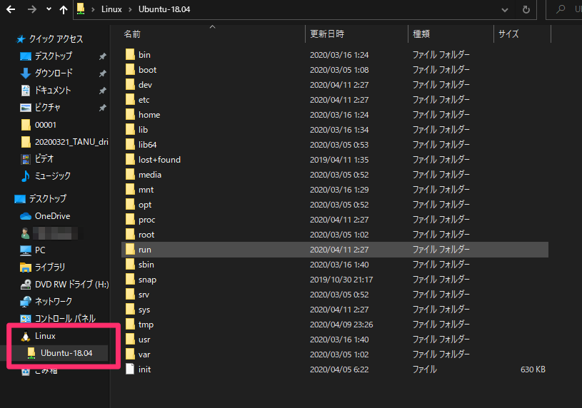Click the bin folder icon

[130, 54]
